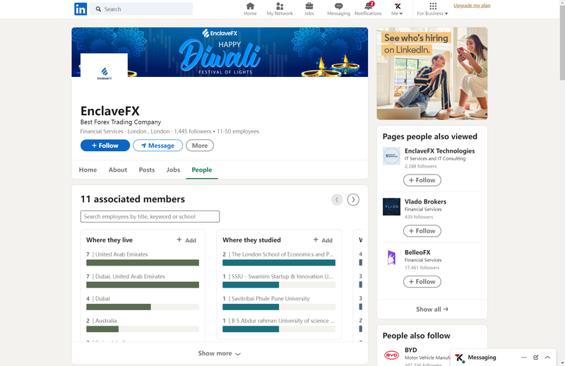The image size is (565, 366).
Task: Go to the Home nav icon
Action: tap(250, 9)
